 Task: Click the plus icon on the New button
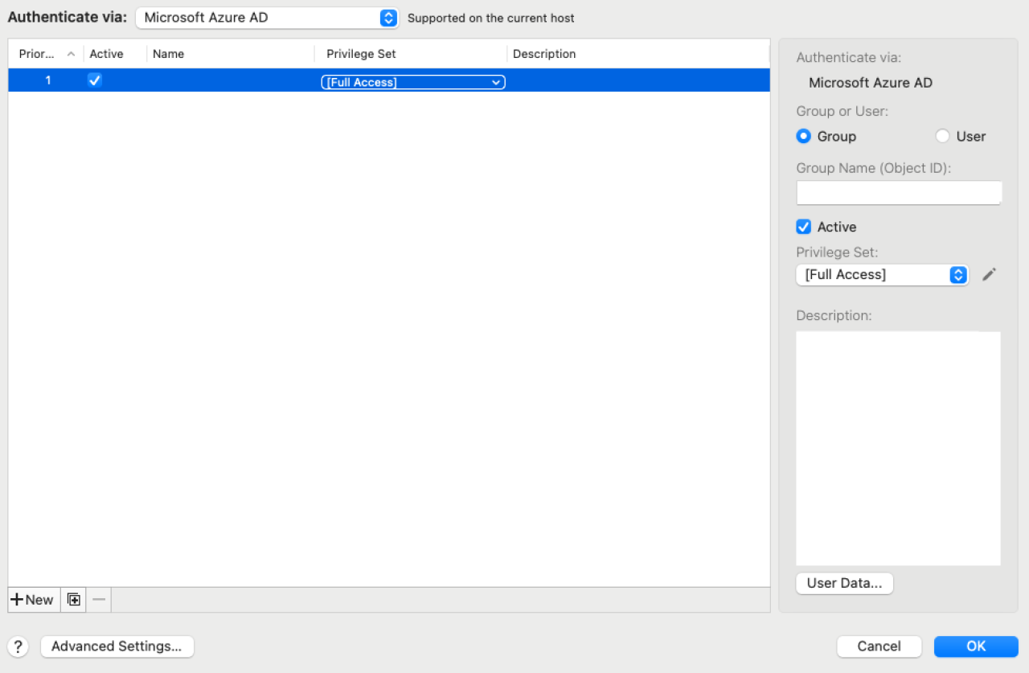[x=16, y=599]
